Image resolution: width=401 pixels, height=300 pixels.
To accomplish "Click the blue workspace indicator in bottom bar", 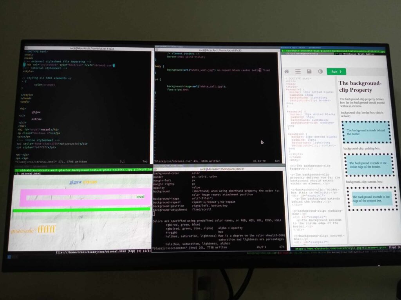I will point(9,257).
